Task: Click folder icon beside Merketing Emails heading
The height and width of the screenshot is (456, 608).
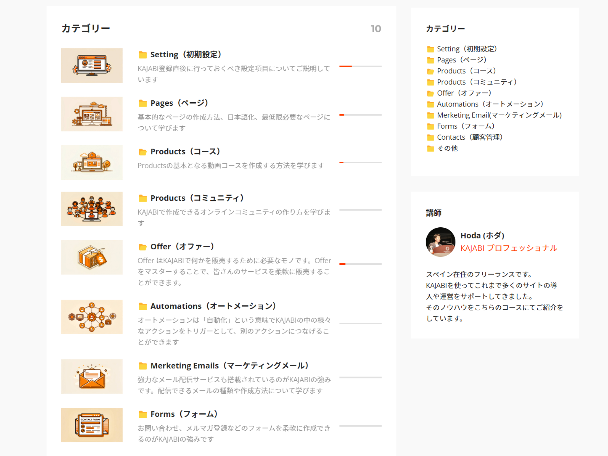Action: (143, 366)
